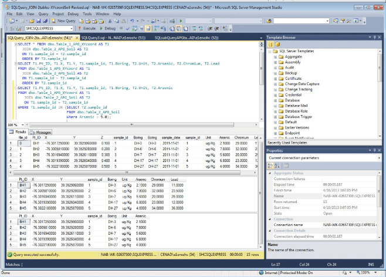Open the SHCSQLEXPRESS database dropdown
This screenshot has height=277, width=386.
point(73,28)
